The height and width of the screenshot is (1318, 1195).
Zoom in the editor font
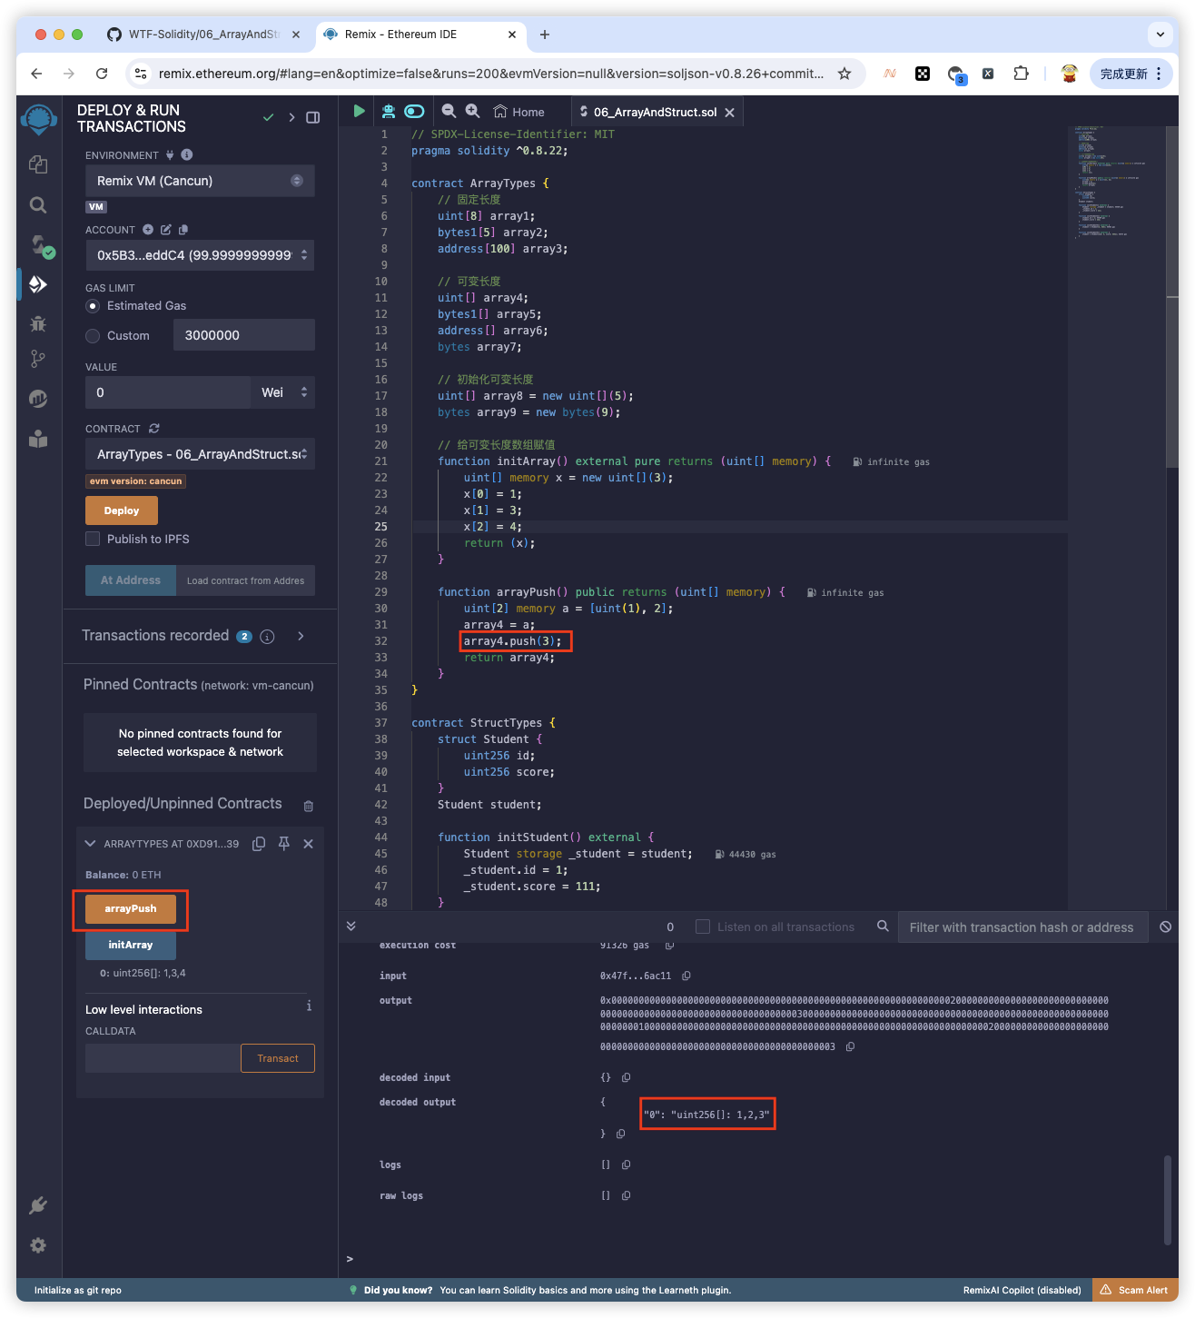[x=472, y=111]
